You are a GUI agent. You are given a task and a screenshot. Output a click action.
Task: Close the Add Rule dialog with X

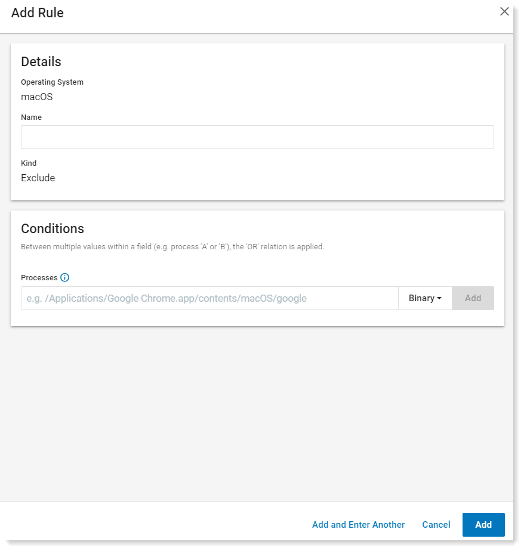point(504,11)
